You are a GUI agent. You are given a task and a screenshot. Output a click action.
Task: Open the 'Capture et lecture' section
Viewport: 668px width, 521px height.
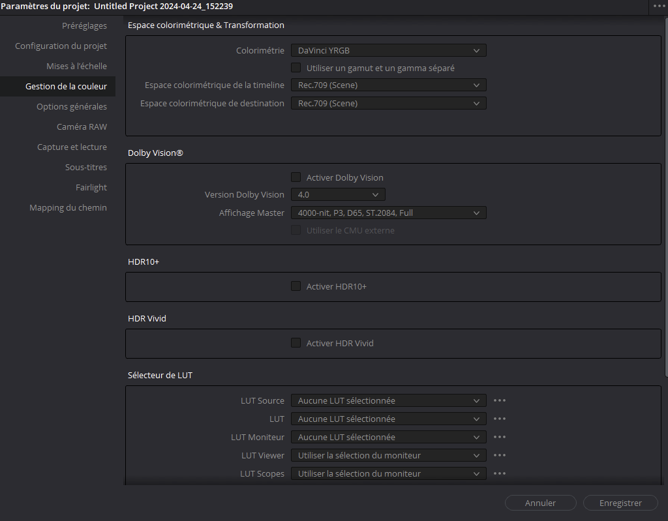[x=72, y=147]
